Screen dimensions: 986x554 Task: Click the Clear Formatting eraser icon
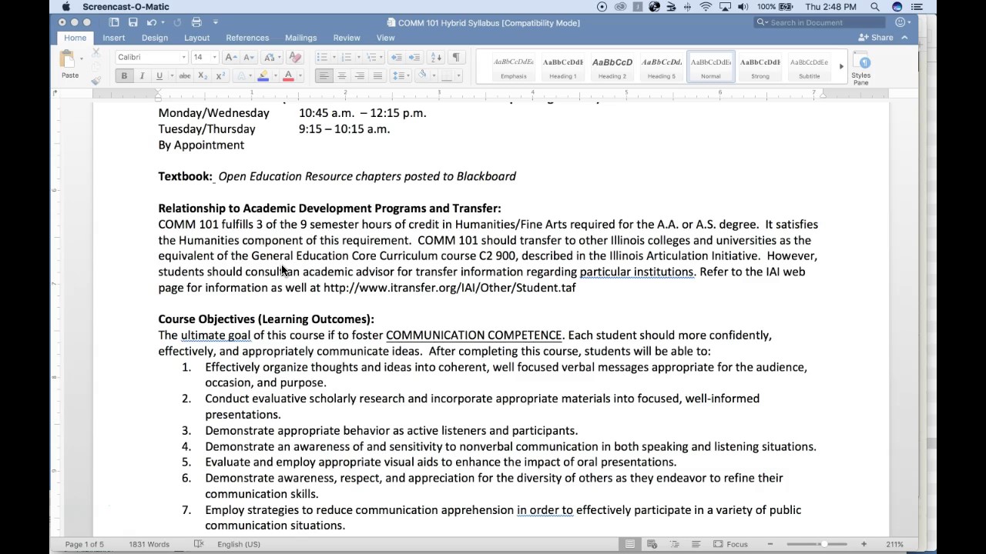tap(295, 57)
